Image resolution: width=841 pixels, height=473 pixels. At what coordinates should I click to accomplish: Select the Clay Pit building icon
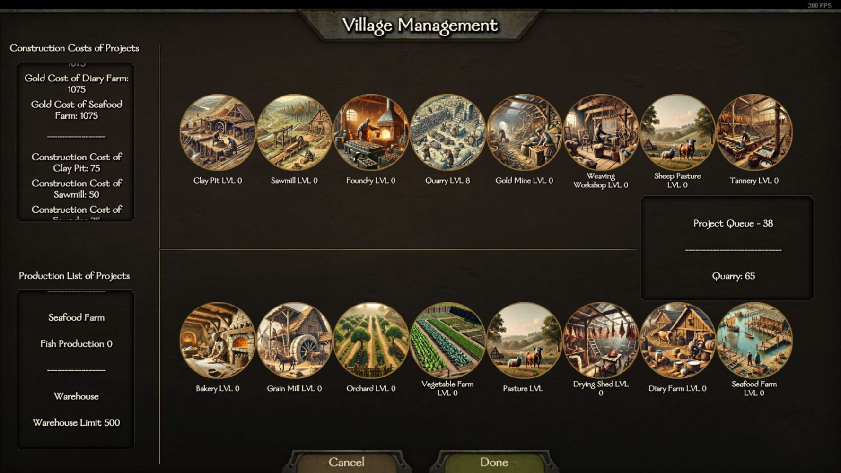tap(218, 132)
